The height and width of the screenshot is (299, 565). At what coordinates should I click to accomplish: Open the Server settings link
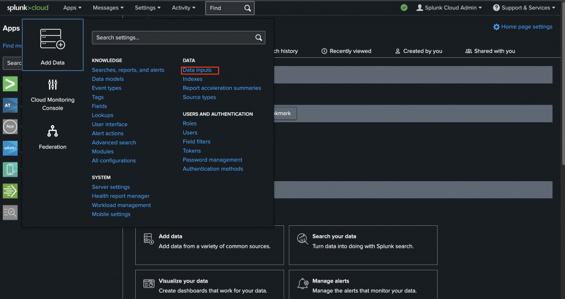pyautogui.click(x=111, y=187)
